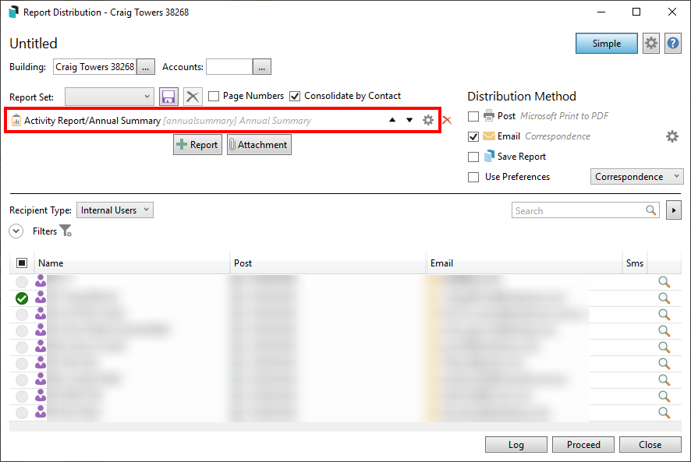Viewport: 691px width, 462px height.
Task: Open the Report Set dropdown
Action: click(x=109, y=97)
